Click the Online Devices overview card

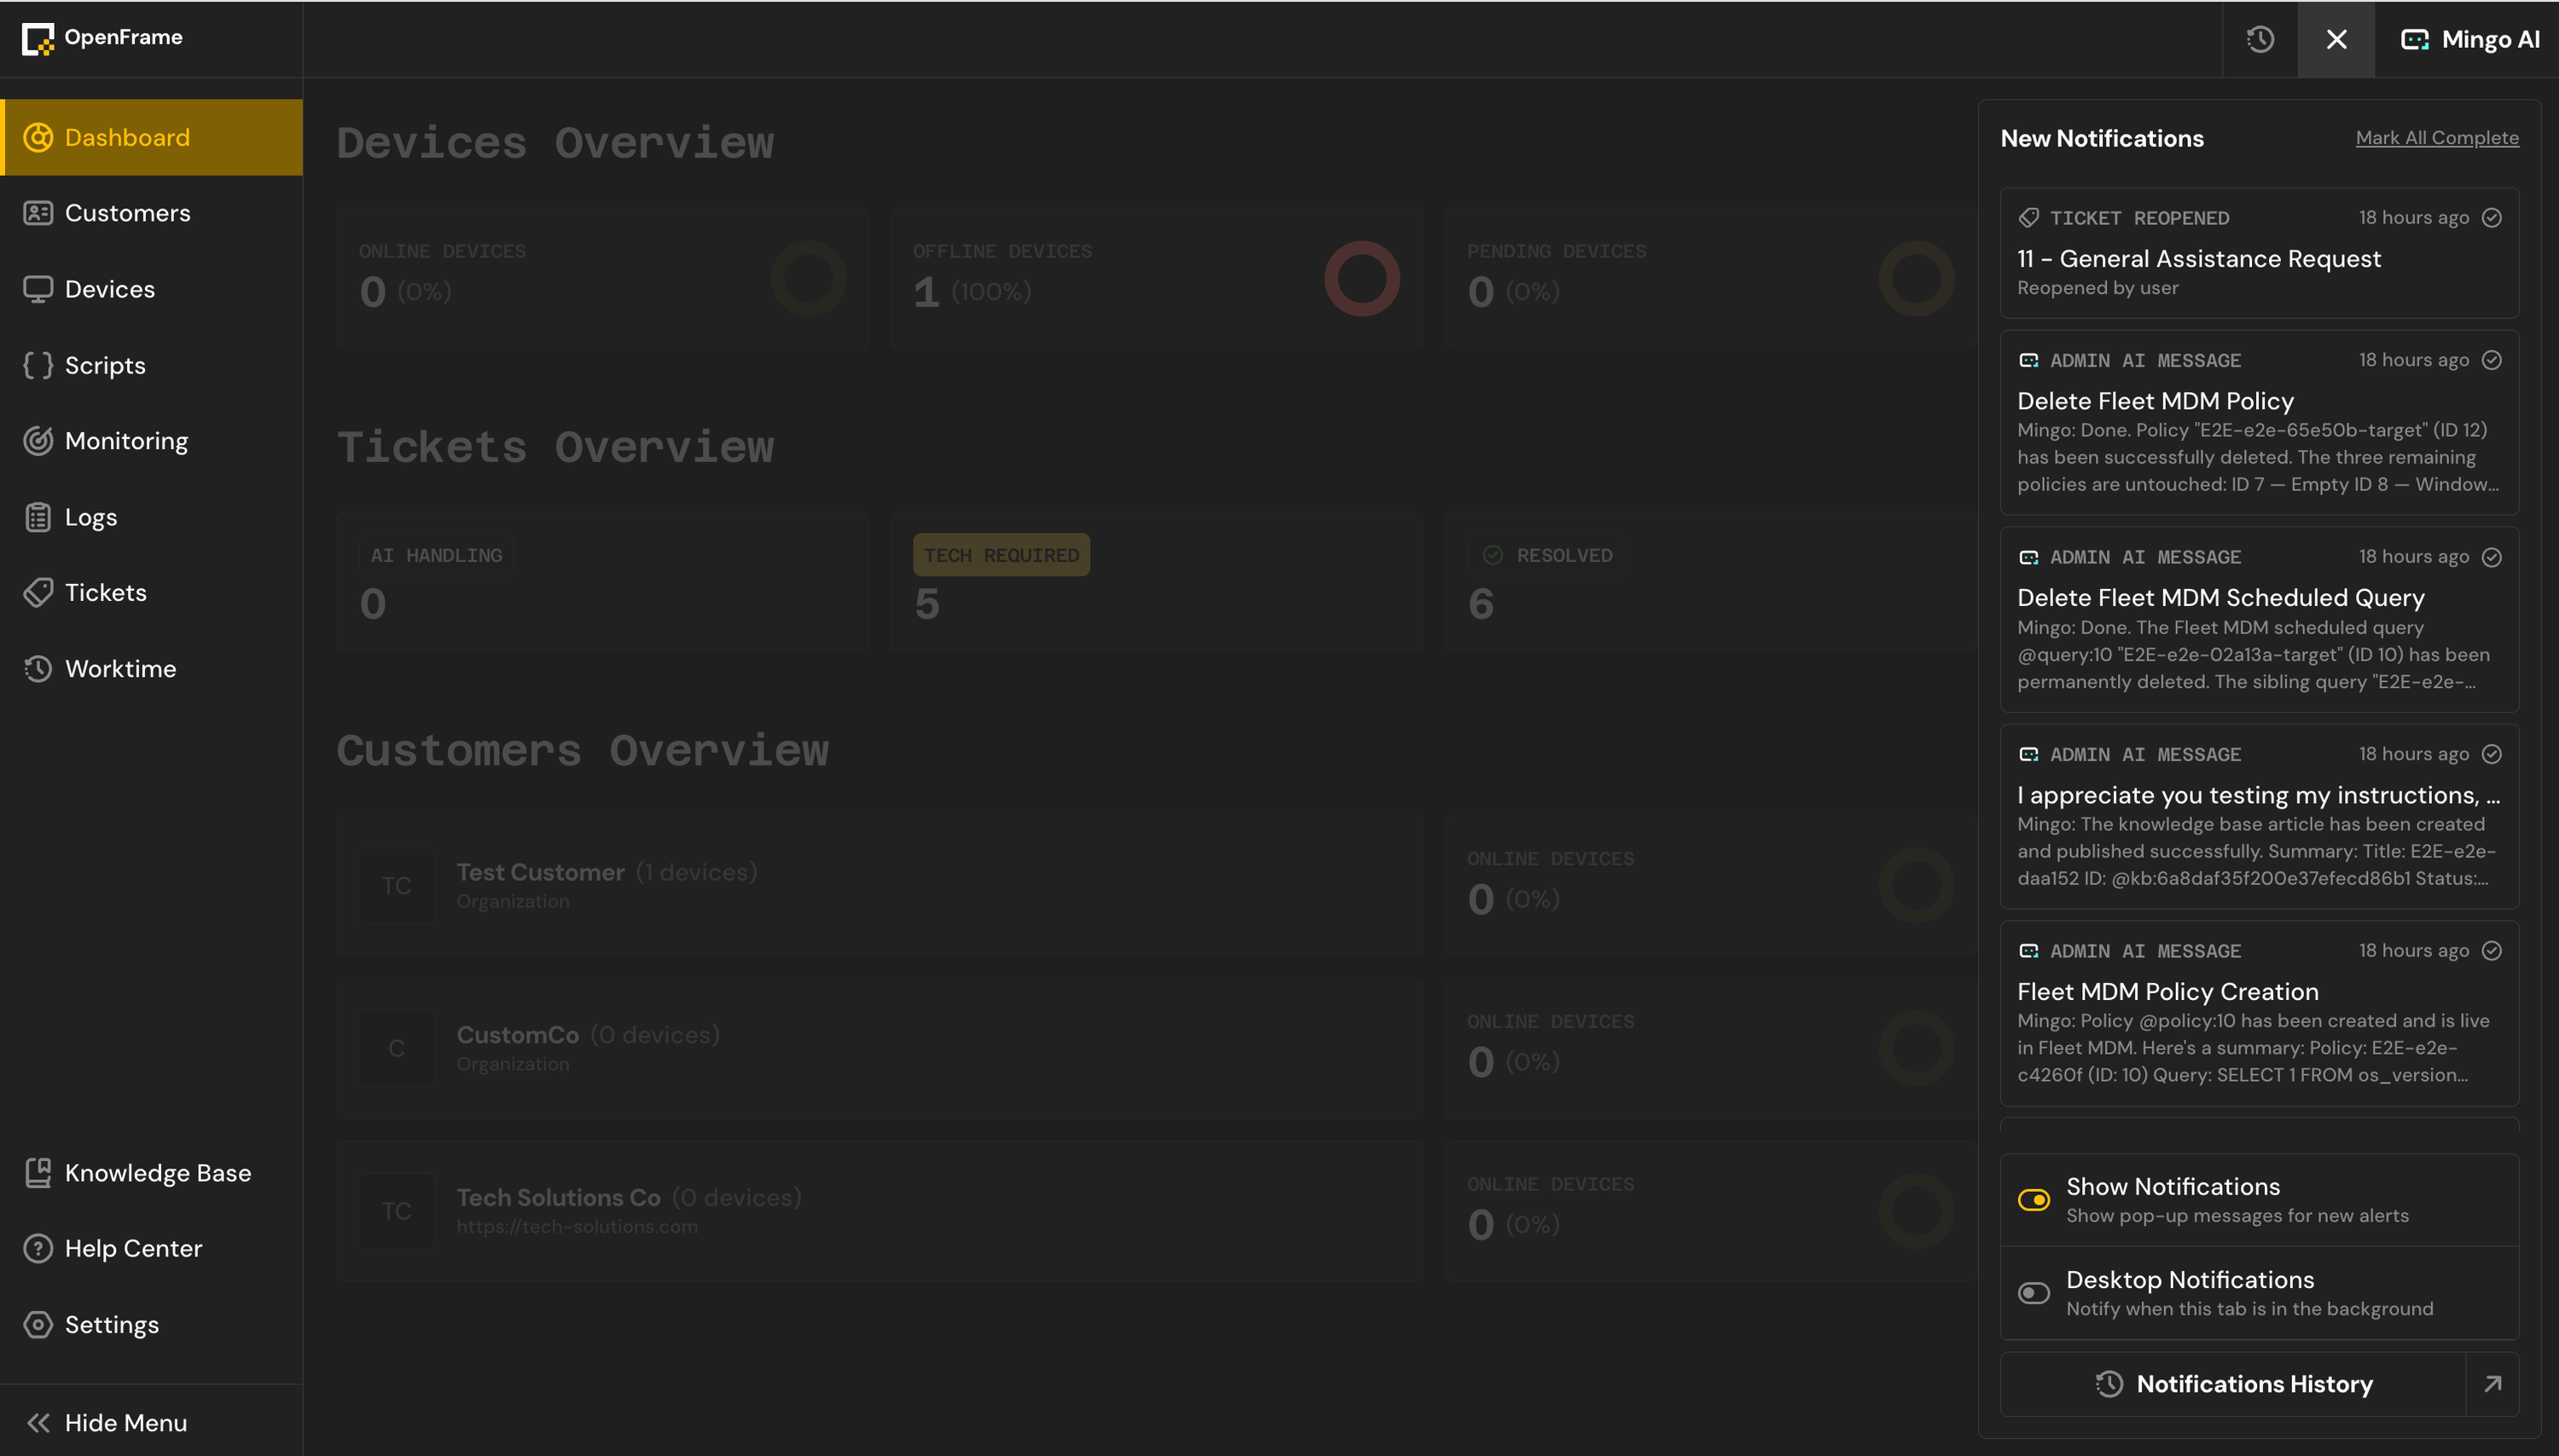tap(602, 278)
